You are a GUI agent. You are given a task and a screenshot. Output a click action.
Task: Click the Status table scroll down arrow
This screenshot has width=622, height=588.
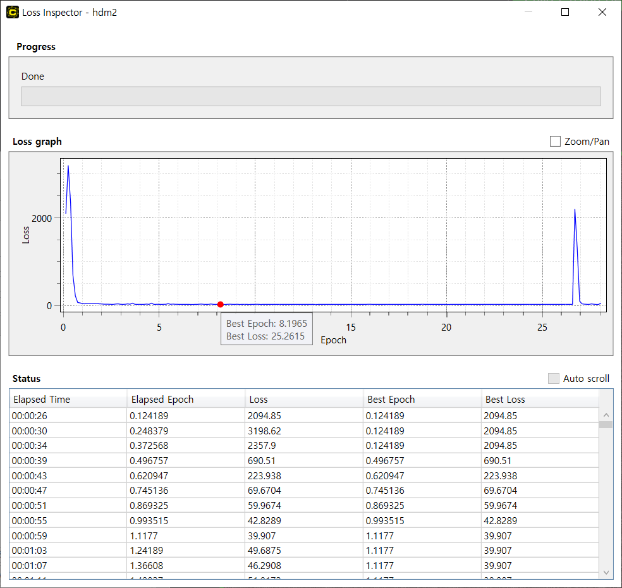click(606, 572)
